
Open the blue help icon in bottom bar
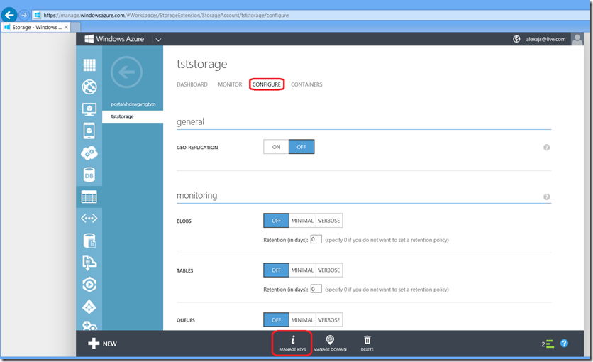click(564, 343)
